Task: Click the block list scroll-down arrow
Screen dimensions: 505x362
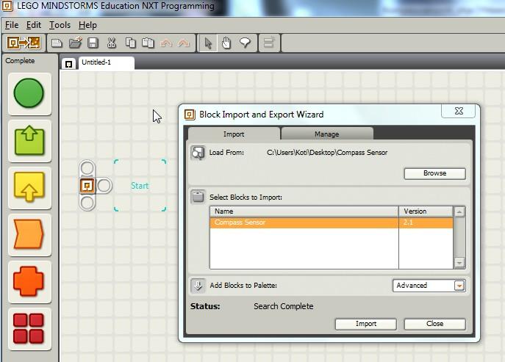Action: click(x=459, y=263)
